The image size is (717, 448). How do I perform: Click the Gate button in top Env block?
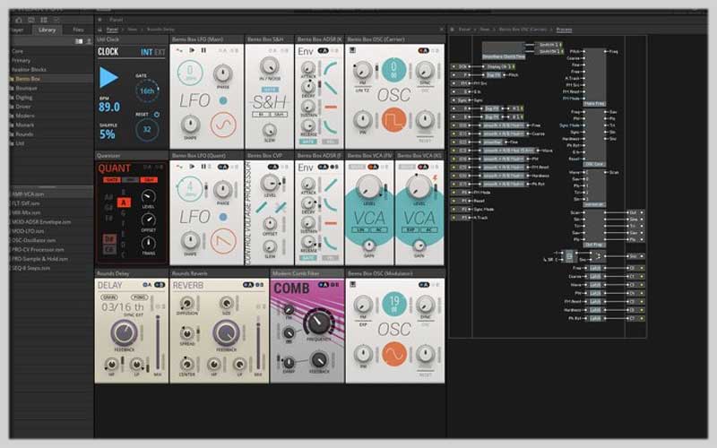pos(307,142)
